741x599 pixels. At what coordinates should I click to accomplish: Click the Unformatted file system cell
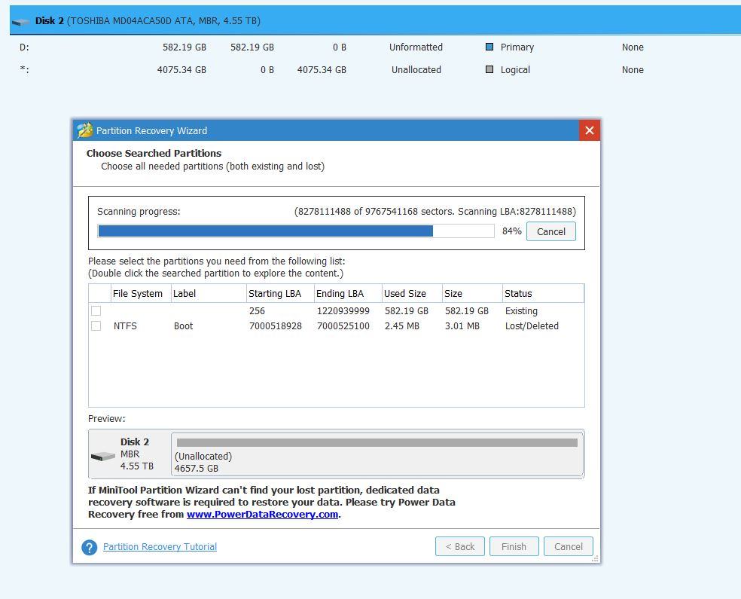[416, 47]
